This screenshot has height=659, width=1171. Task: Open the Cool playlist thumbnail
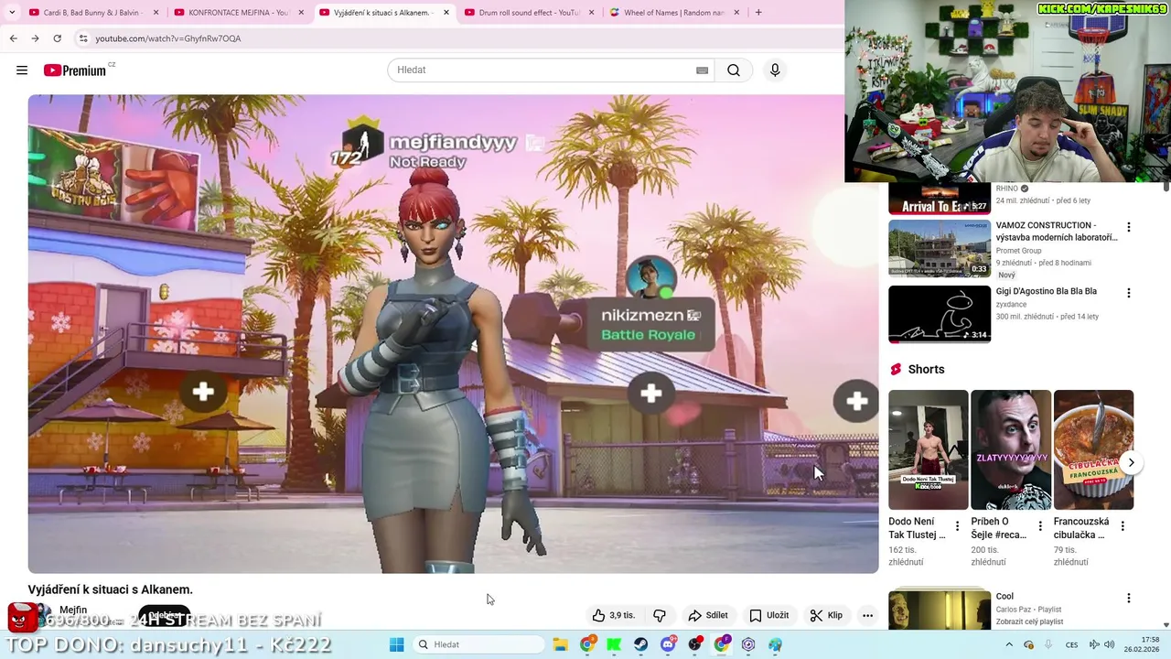940,609
